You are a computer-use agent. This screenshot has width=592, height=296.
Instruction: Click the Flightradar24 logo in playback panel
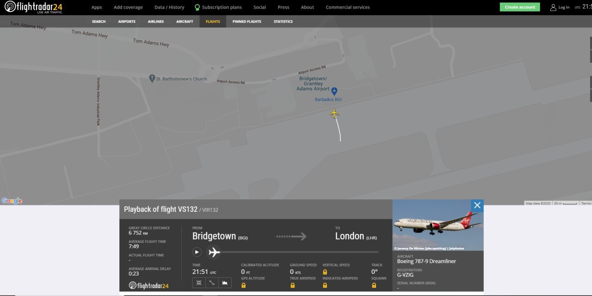pos(148,285)
